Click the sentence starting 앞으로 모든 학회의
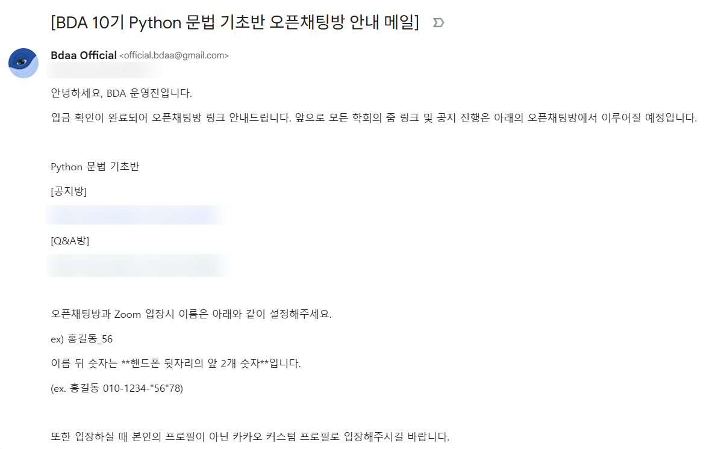 coord(496,118)
